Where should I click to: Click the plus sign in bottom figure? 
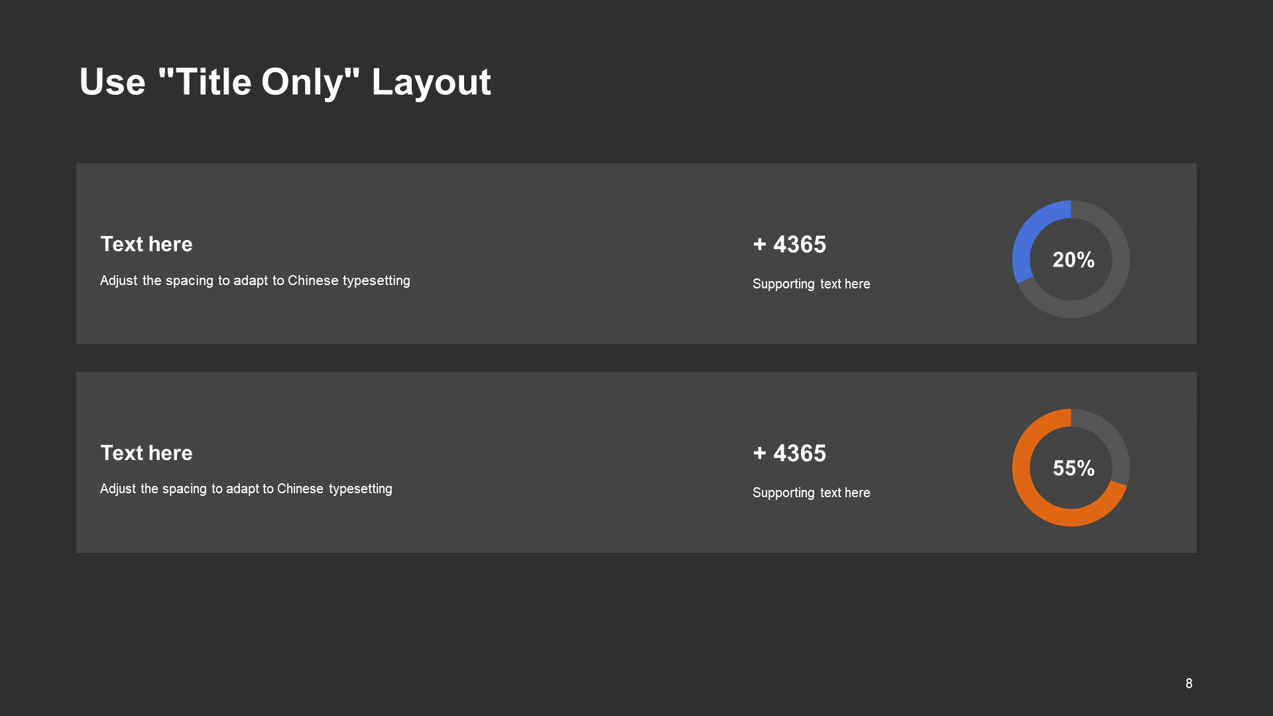760,453
